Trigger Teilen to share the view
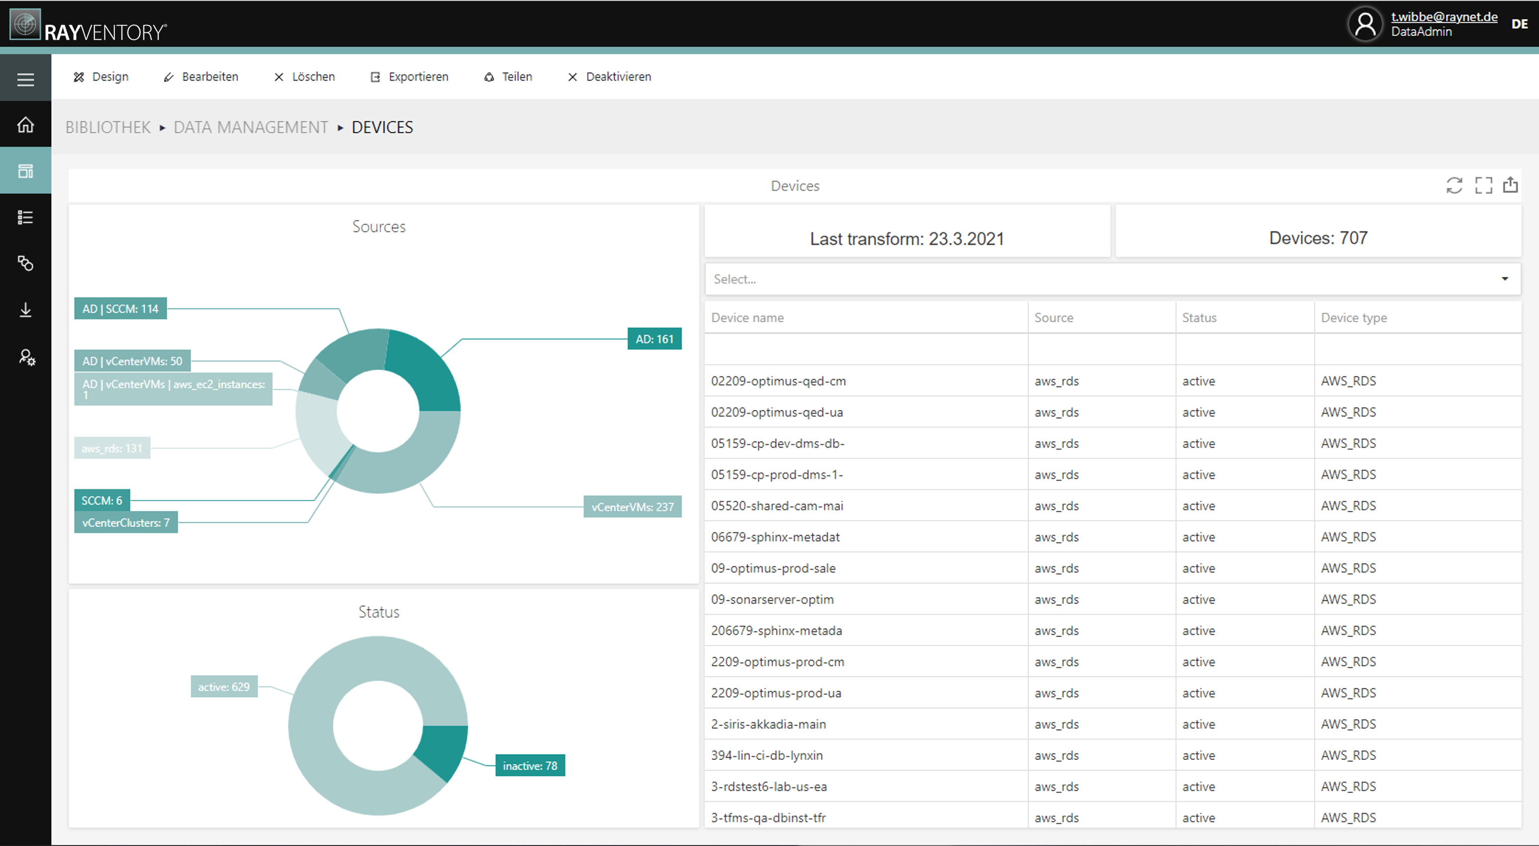 507,77
